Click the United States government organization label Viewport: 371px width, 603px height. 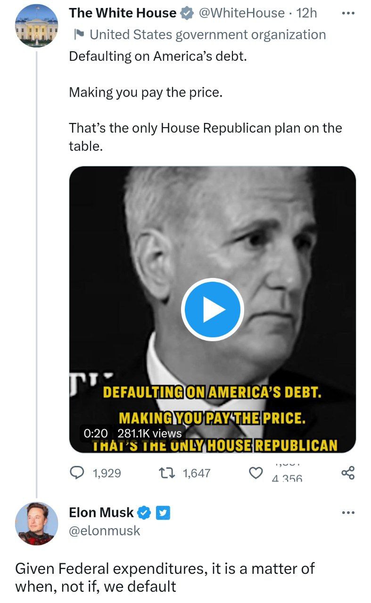pyautogui.click(x=207, y=34)
